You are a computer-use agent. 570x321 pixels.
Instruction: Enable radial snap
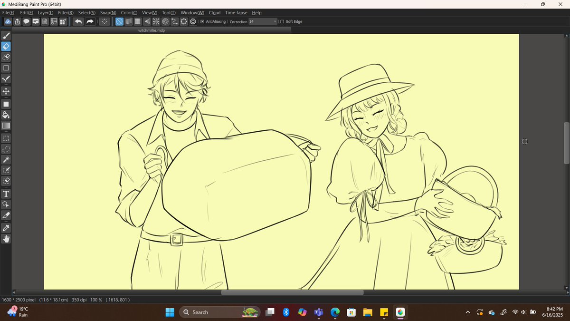[x=156, y=21]
